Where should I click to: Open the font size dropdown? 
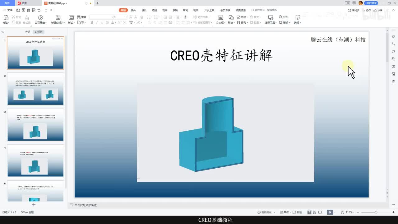tap(126, 17)
